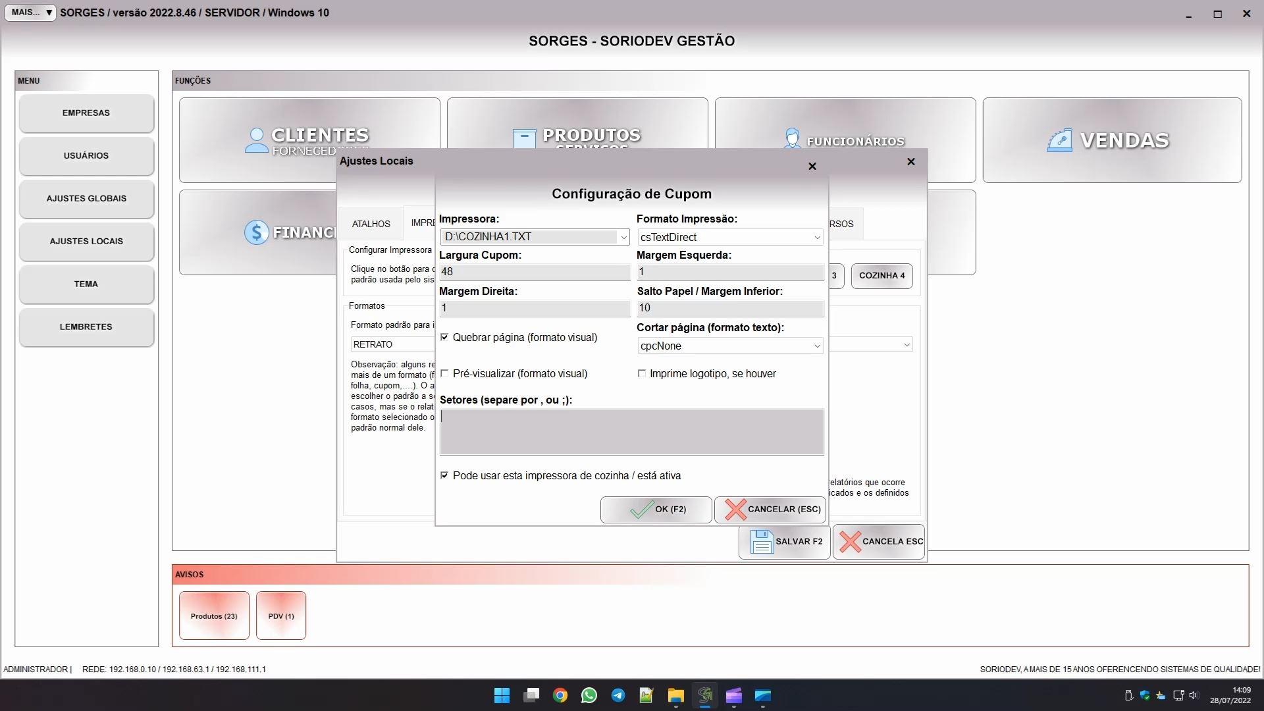Expand the Formato Impressão combo box
Screen dimensions: 1264x711
(816, 237)
